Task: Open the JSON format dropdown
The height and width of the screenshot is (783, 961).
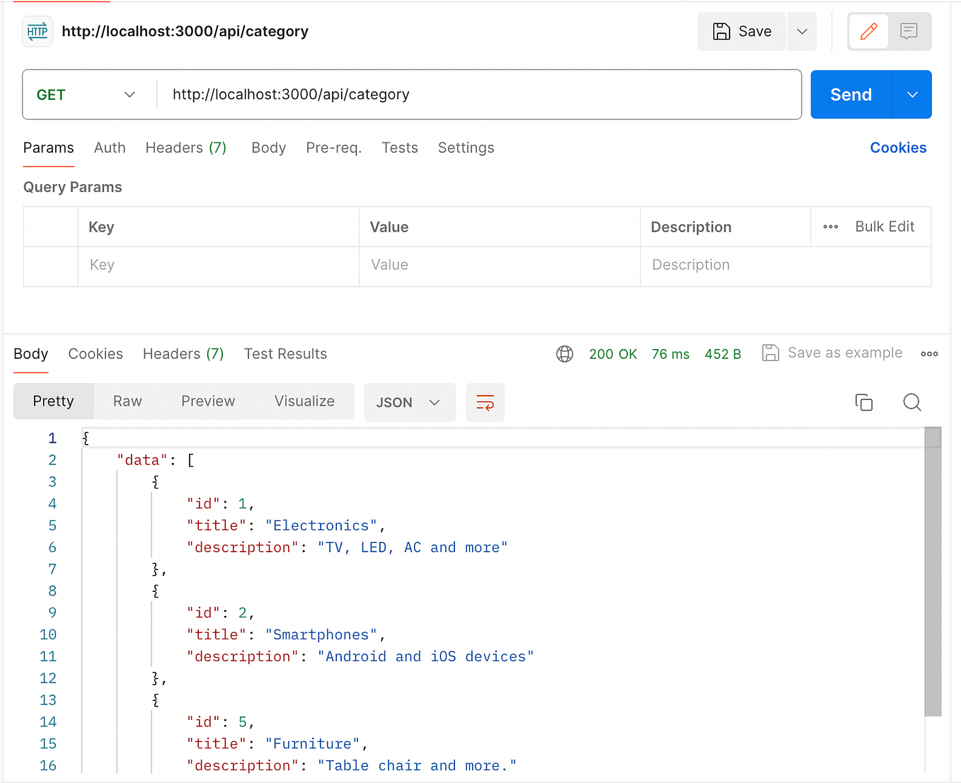Action: (x=410, y=402)
